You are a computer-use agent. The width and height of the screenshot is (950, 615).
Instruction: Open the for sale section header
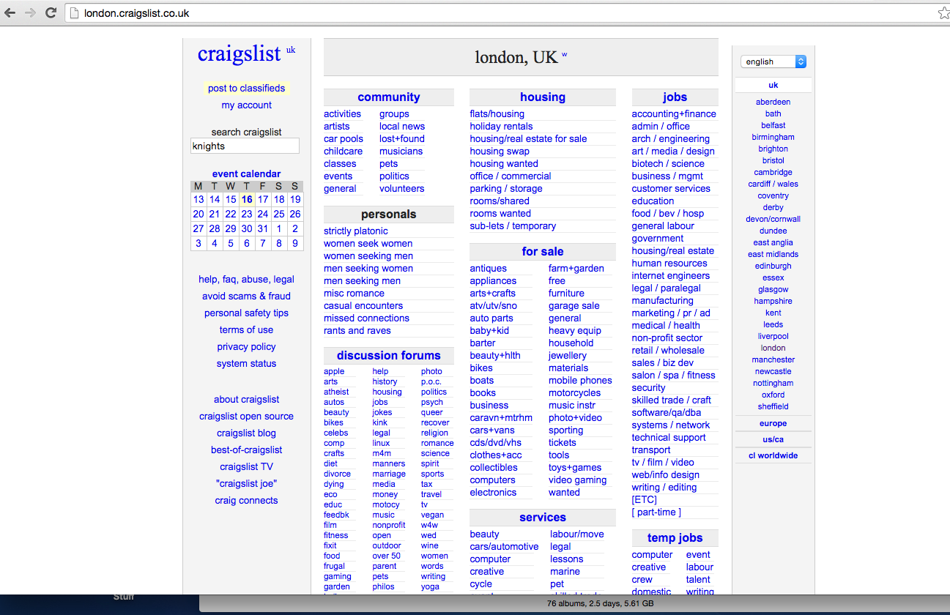tap(542, 251)
